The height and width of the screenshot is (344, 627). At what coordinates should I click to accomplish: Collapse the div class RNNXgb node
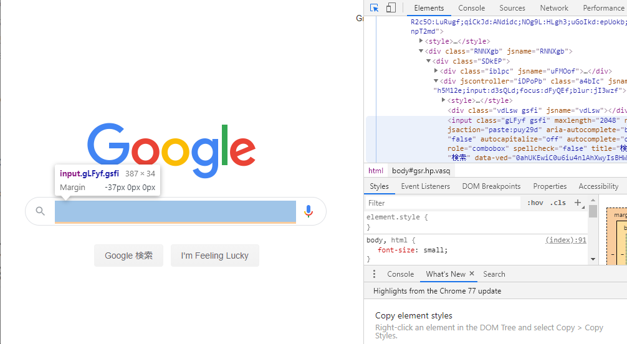[x=421, y=51]
